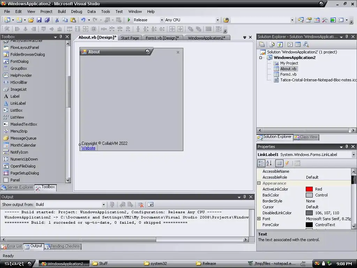
Task: Clear All output with the red X icon
Action: 140,204
